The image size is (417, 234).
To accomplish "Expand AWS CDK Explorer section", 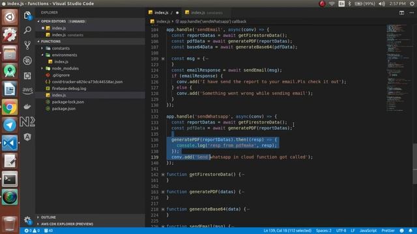I will pos(91,224).
